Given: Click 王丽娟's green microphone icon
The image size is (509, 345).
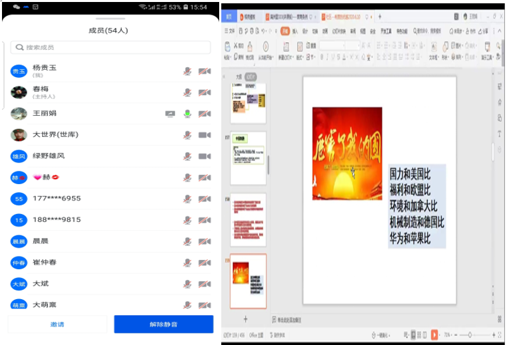Looking at the screenshot, I should (188, 114).
